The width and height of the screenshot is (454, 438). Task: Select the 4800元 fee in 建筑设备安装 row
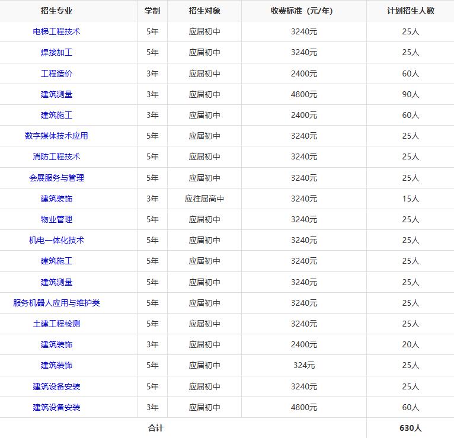[x=304, y=407]
